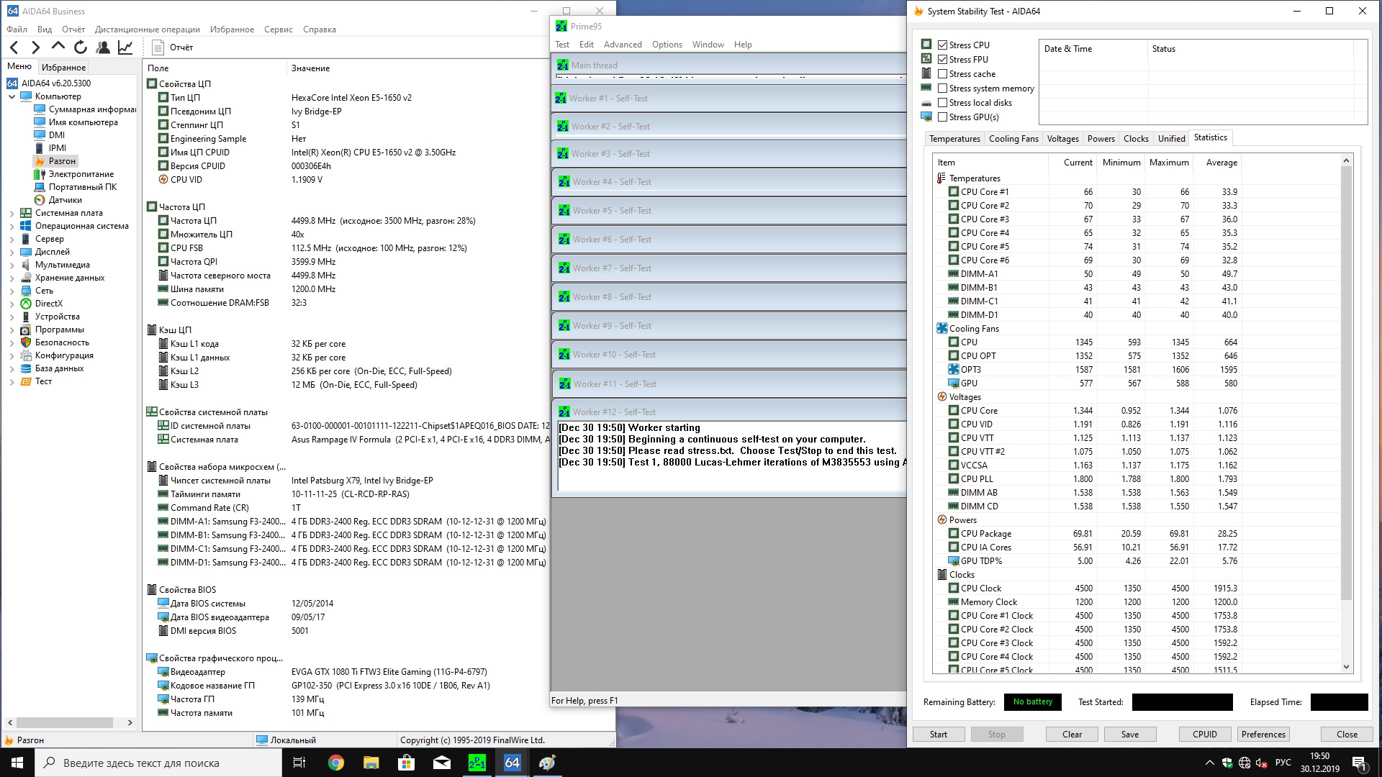Click the Отчёт report toolbar button
1382x777 pixels.
click(173, 47)
